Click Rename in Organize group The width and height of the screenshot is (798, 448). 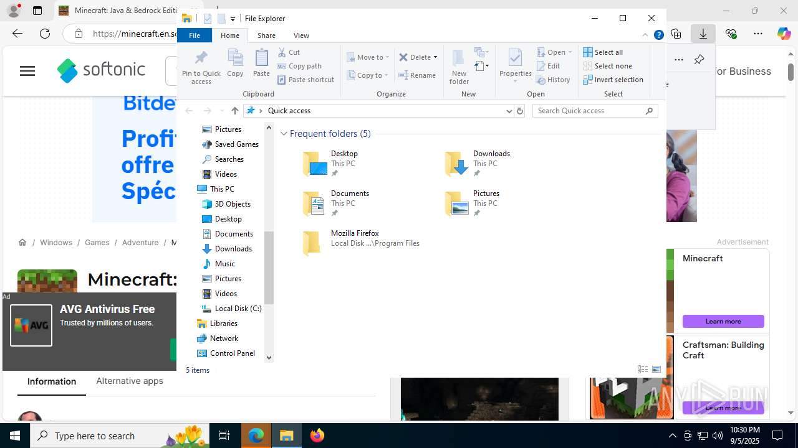click(417, 75)
